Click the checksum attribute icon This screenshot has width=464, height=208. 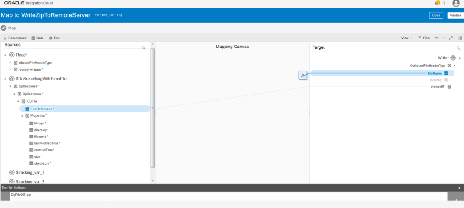(31, 163)
